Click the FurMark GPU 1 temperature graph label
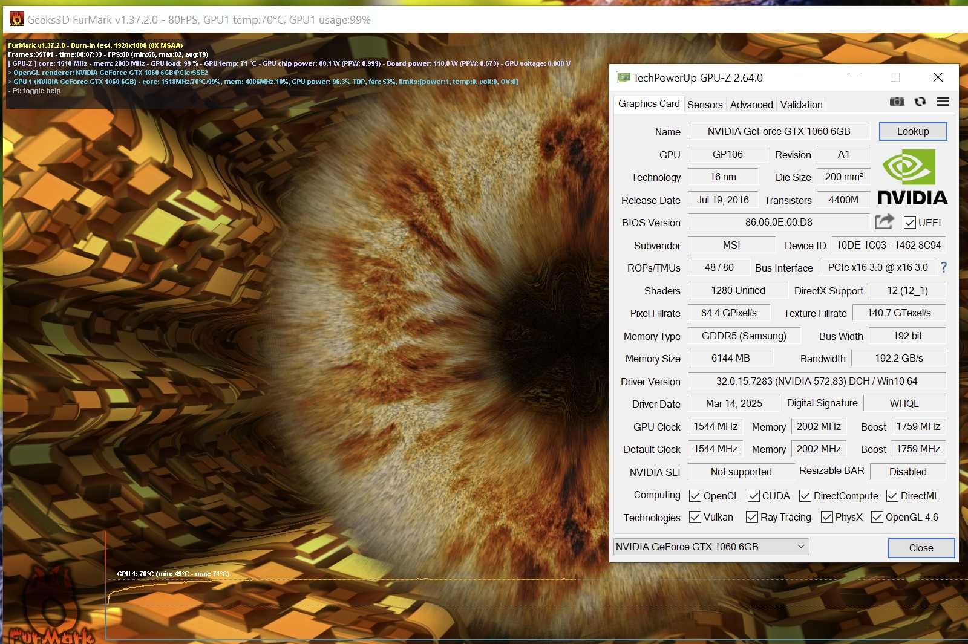Screen dimensions: 968x644 [x=173, y=574]
